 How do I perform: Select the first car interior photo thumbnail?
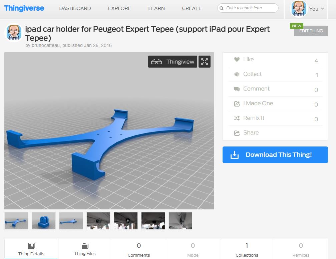point(98,221)
